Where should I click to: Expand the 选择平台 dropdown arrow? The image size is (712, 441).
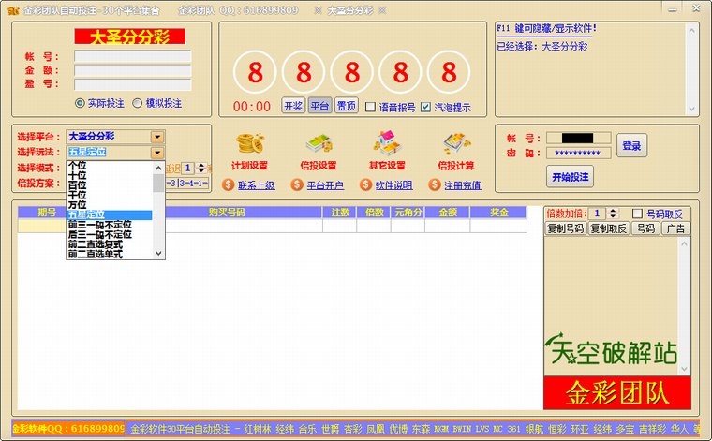tap(157, 137)
